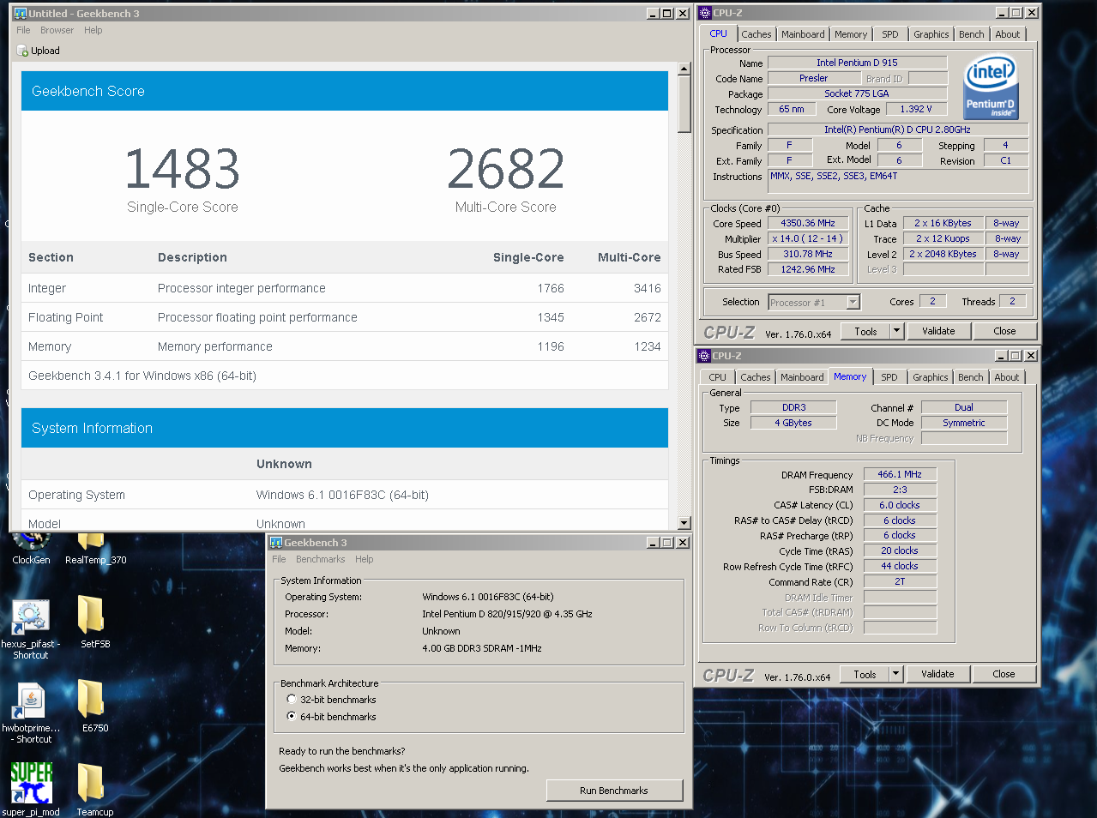The height and width of the screenshot is (818, 1097).
Task: Open About tab in top CPU-Z
Action: pyautogui.click(x=1008, y=34)
